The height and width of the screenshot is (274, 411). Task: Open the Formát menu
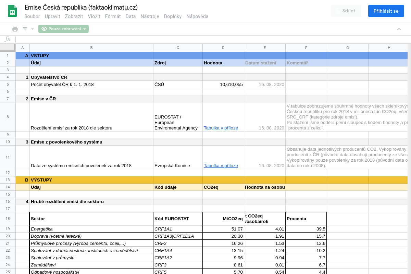(x=113, y=16)
